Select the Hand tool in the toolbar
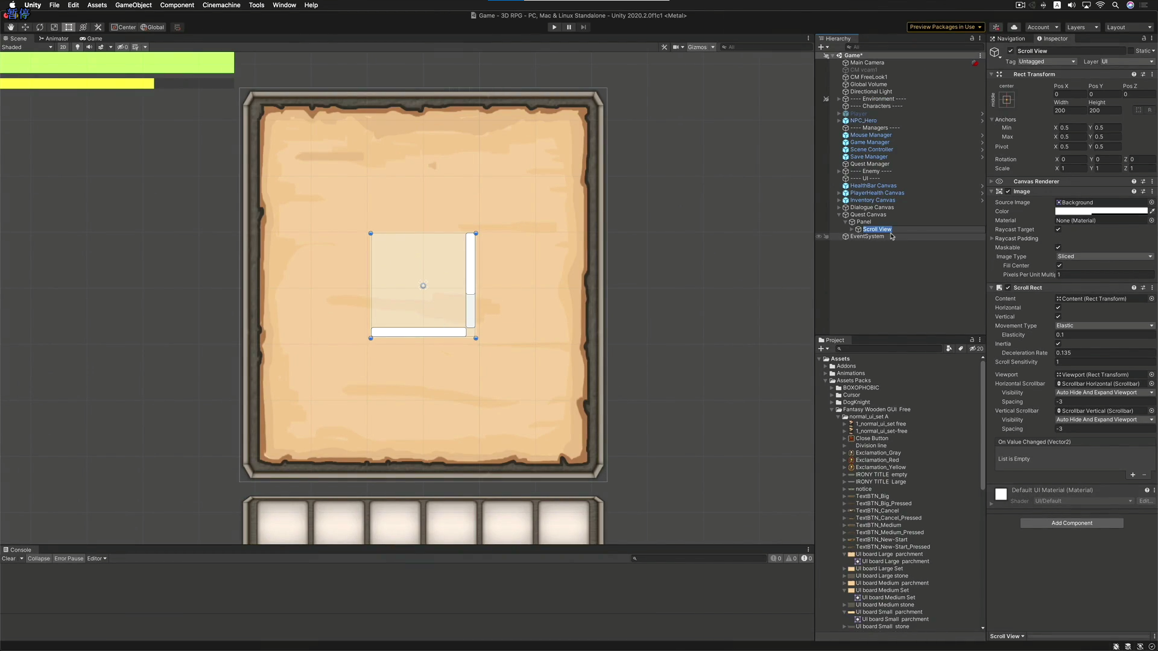The image size is (1158, 651). [x=10, y=27]
